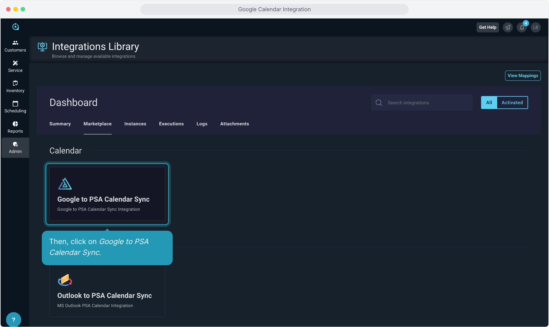Open Reports from the sidebar
The height and width of the screenshot is (327, 549).
click(x=15, y=127)
